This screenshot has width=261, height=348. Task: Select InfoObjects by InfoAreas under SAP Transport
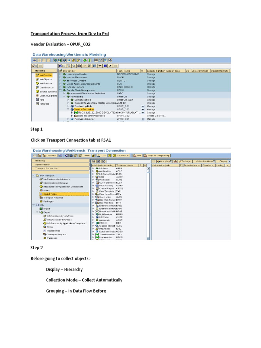tap(54, 183)
